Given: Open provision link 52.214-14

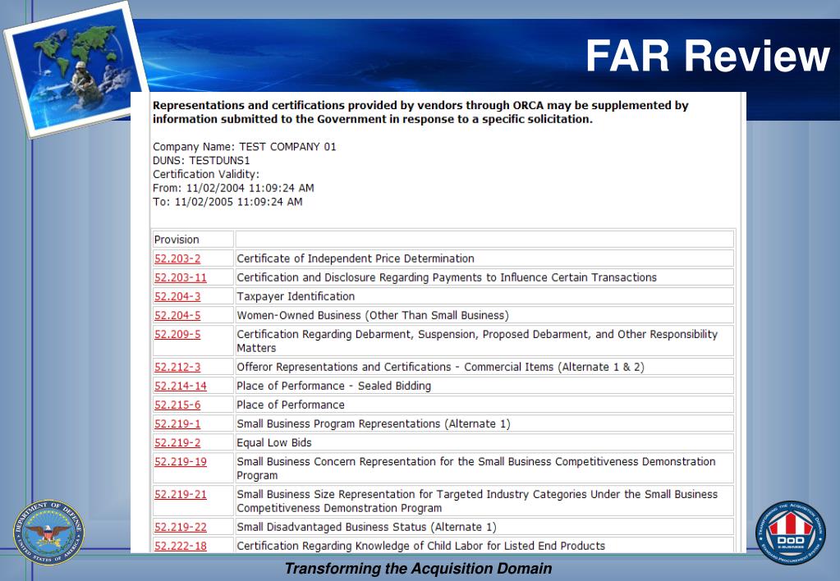Looking at the screenshot, I should pos(181,386).
